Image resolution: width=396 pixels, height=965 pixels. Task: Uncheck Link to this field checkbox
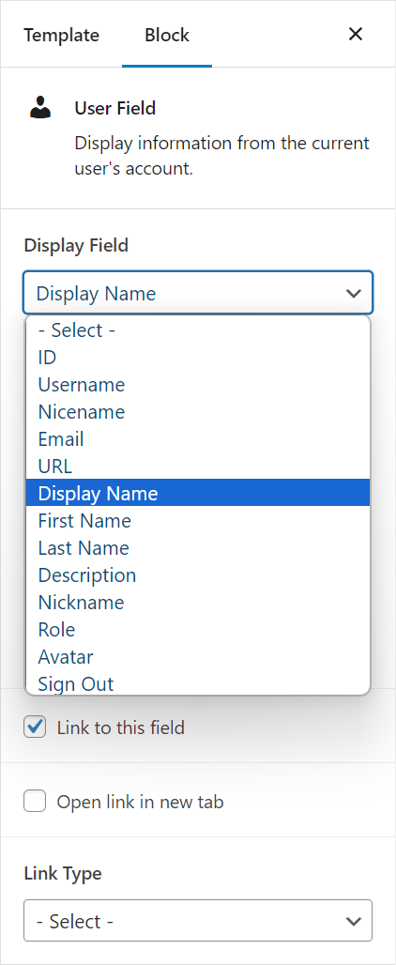pyautogui.click(x=35, y=728)
